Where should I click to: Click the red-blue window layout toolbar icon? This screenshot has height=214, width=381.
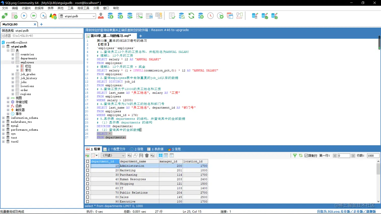pyautogui.click(x=230, y=16)
